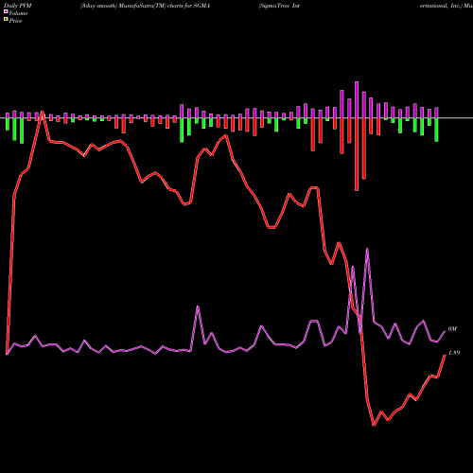473x473 pixels.
Task: Click the '1.89' price end label
Action: [x=454, y=353]
